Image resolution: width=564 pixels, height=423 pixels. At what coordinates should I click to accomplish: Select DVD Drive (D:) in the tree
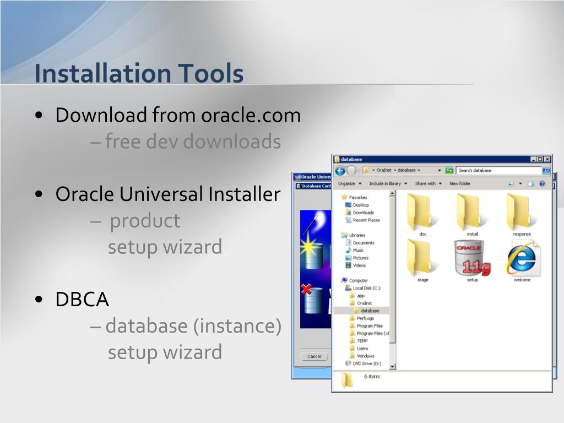tap(363, 364)
